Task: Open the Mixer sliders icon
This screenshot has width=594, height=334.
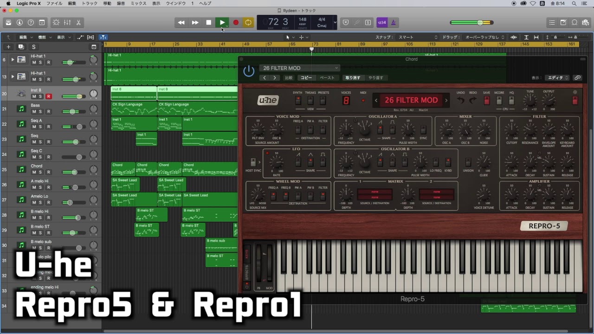Action: coord(67,22)
